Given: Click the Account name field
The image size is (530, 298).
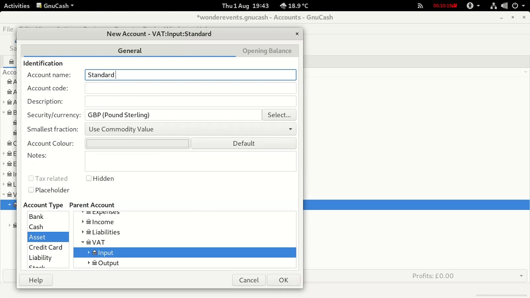Looking at the screenshot, I should (190, 75).
